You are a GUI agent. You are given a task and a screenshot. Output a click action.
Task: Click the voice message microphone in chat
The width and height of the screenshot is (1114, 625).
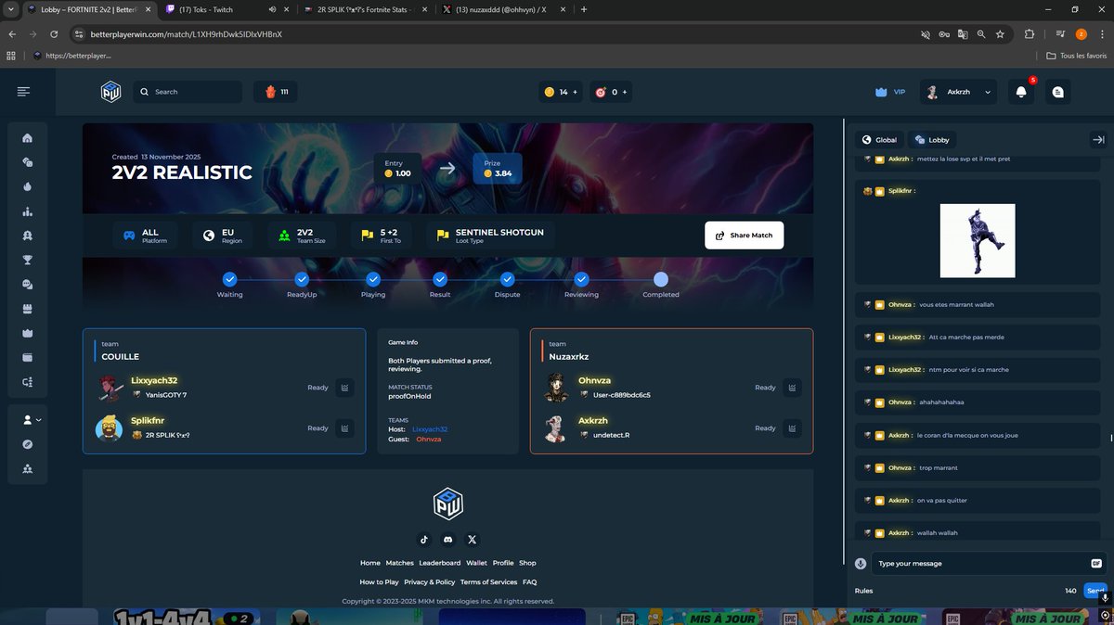click(861, 563)
